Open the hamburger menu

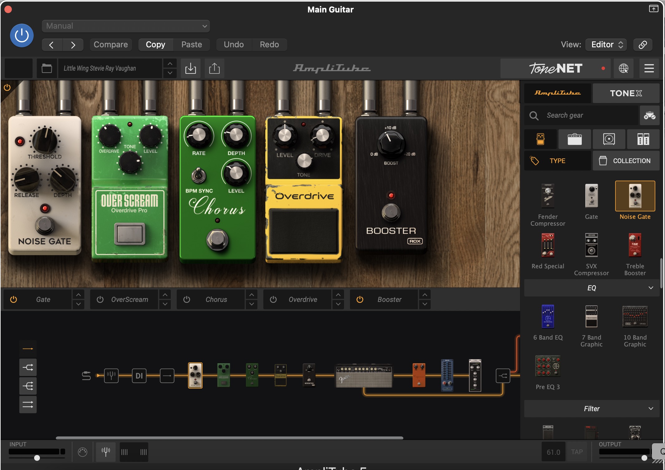click(649, 68)
